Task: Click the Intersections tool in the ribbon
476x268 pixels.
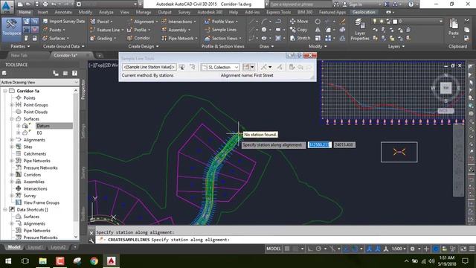Action: point(178,22)
